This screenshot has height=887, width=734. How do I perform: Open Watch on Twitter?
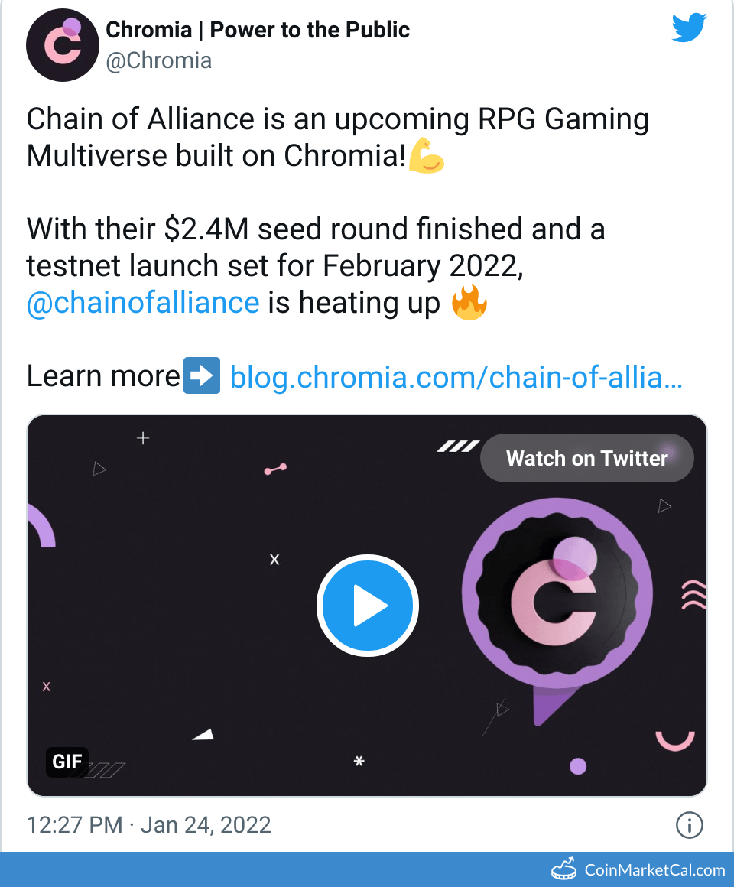click(586, 458)
